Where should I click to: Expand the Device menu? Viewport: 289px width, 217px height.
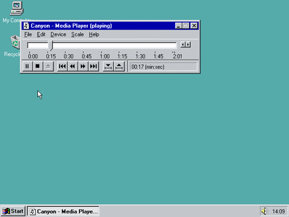click(x=58, y=34)
